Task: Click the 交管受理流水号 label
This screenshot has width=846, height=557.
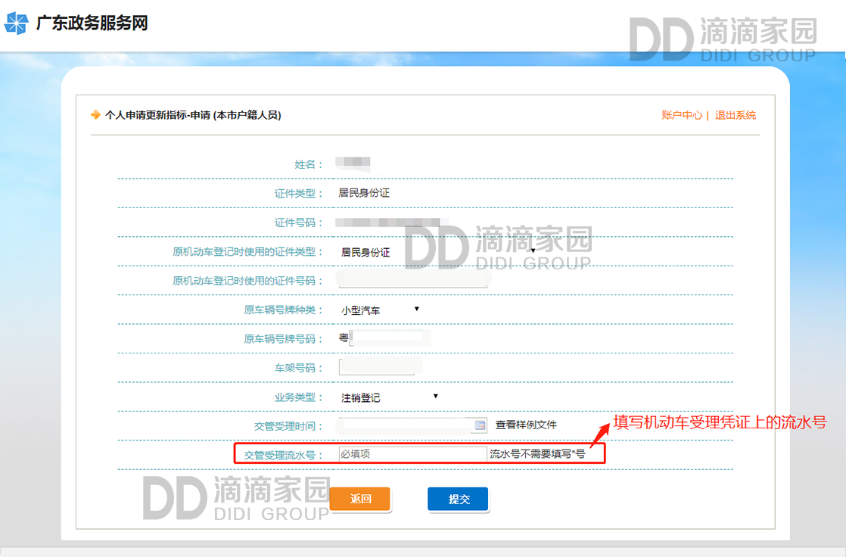Action: (283, 455)
